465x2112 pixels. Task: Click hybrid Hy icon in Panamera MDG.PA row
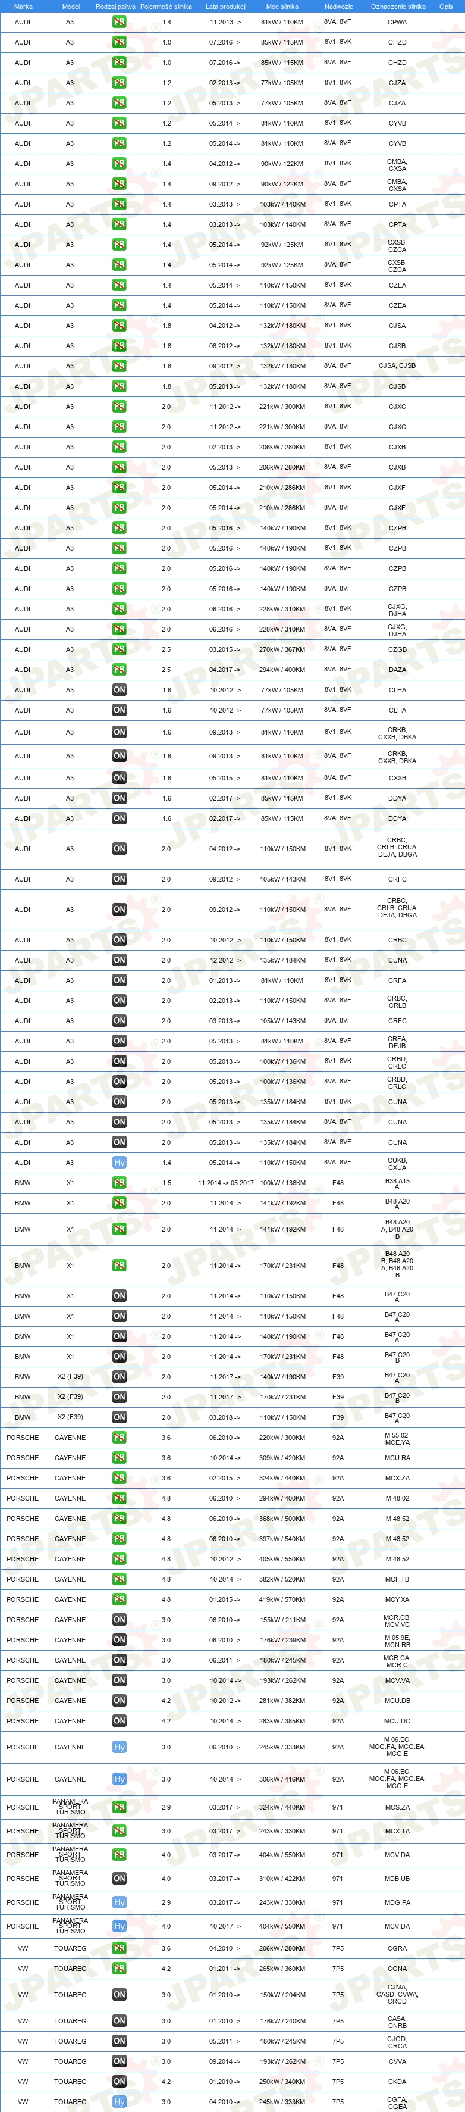click(x=120, y=1902)
